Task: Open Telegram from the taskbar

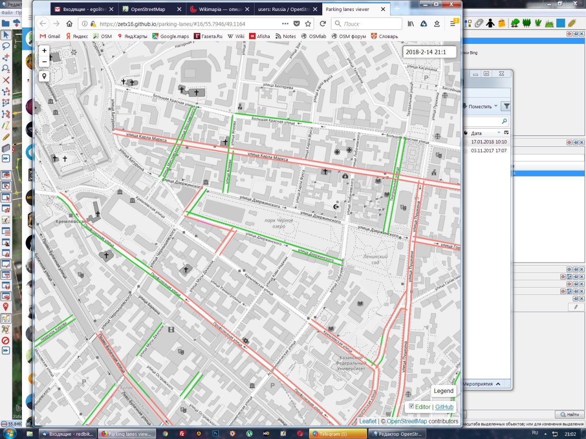Action: coord(333,434)
